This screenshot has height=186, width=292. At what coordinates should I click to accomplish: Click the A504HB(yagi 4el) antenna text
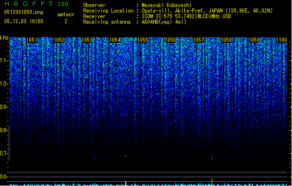pos(164,22)
